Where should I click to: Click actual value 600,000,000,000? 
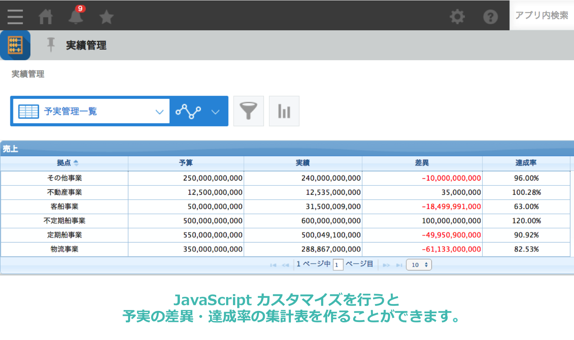pyautogui.click(x=331, y=221)
